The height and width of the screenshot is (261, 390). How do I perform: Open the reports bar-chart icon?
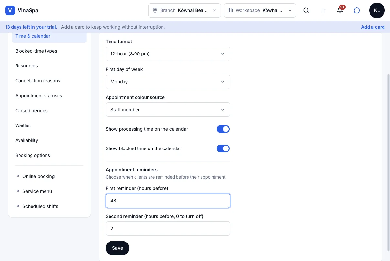click(323, 10)
